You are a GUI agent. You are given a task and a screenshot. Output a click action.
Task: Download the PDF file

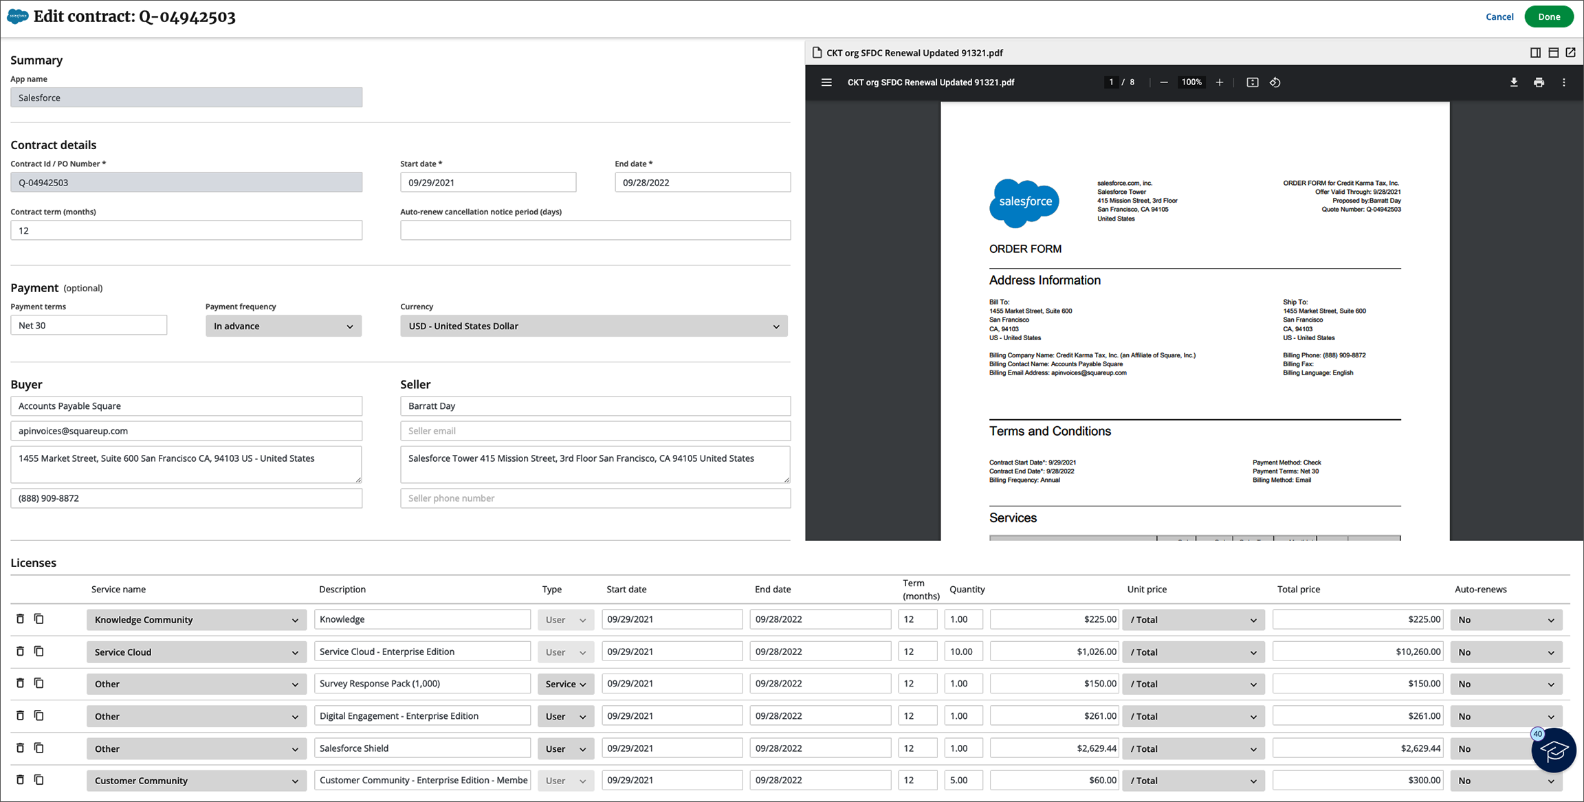[x=1514, y=82]
